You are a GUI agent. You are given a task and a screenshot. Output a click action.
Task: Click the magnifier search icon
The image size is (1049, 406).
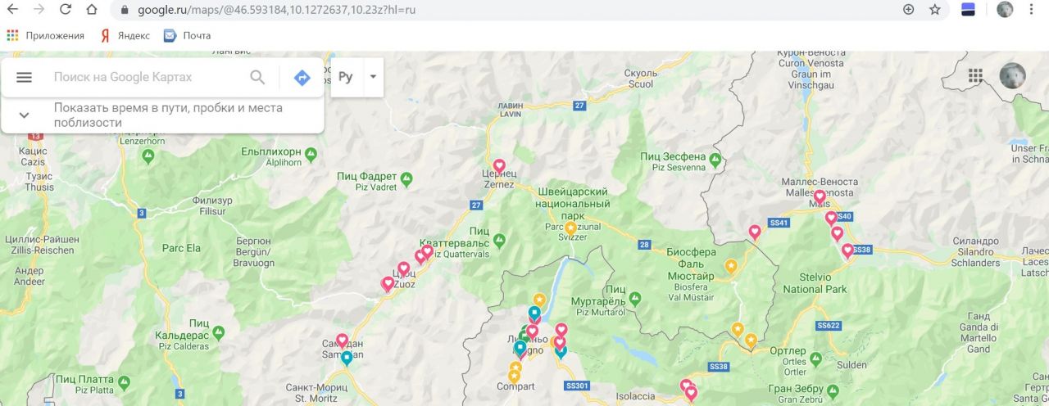pos(257,77)
